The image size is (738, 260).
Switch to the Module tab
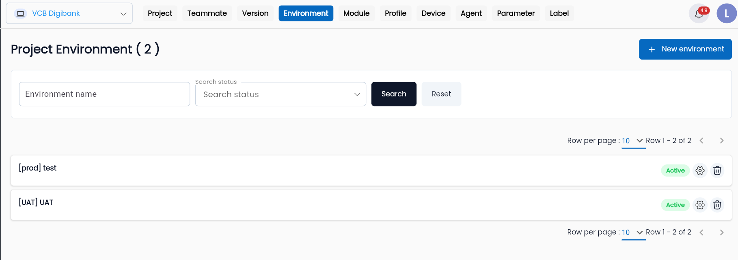pyautogui.click(x=356, y=13)
